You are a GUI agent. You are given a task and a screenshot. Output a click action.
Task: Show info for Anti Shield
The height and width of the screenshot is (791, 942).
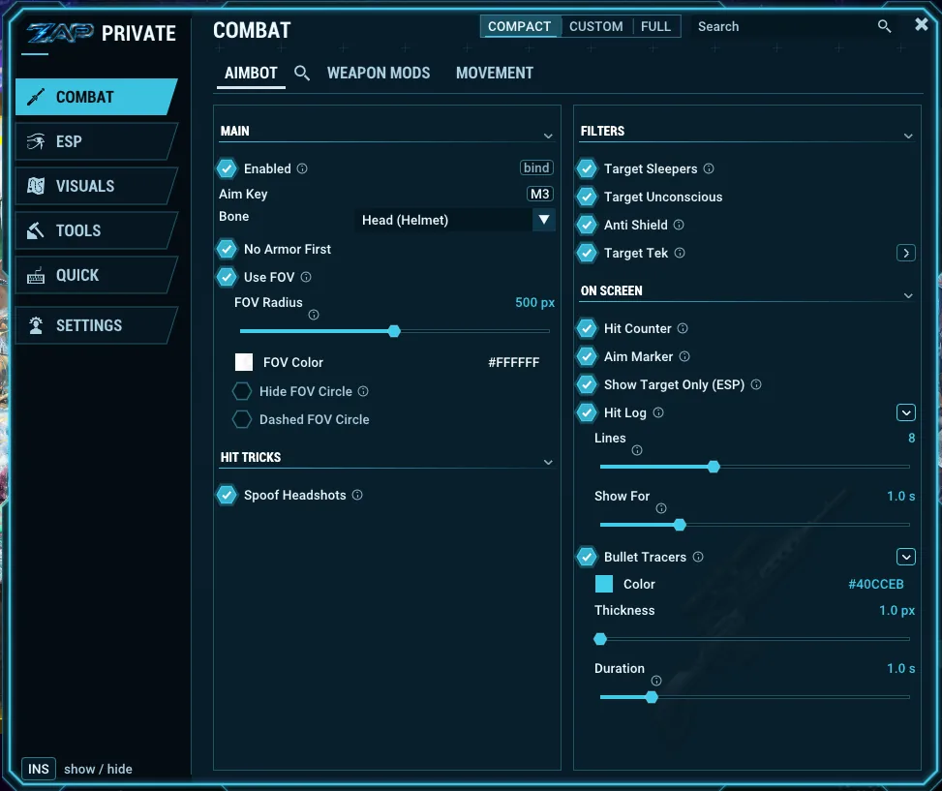[x=679, y=225]
